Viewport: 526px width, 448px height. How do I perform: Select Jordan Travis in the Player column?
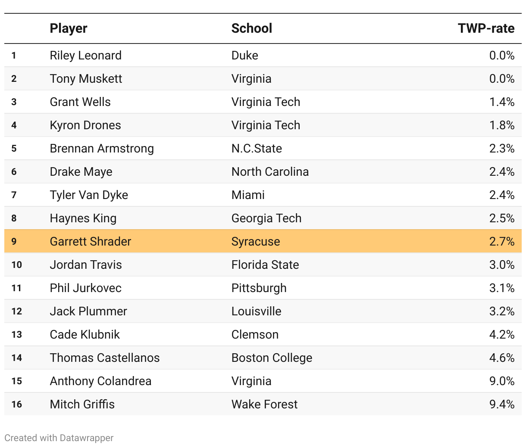click(x=86, y=265)
